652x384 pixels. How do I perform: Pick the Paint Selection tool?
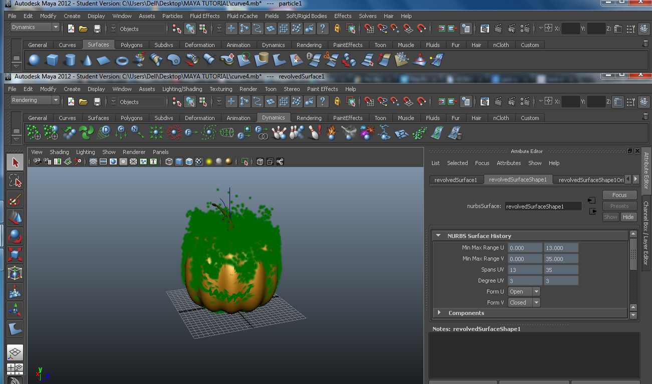click(x=15, y=199)
